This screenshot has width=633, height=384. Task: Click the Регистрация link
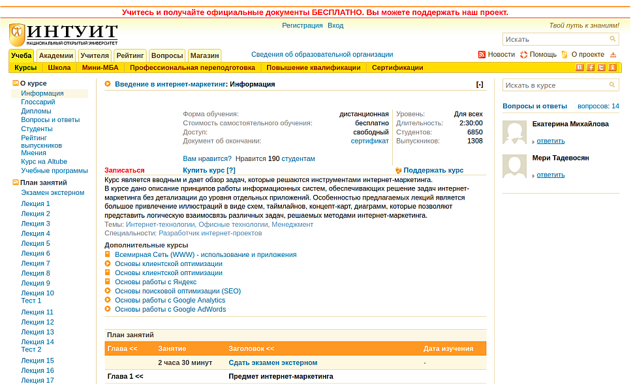pyautogui.click(x=302, y=25)
